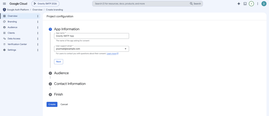Expand step 3 Contact Information section
Image resolution: width=269 pixels, height=116 pixels.
[70, 84]
